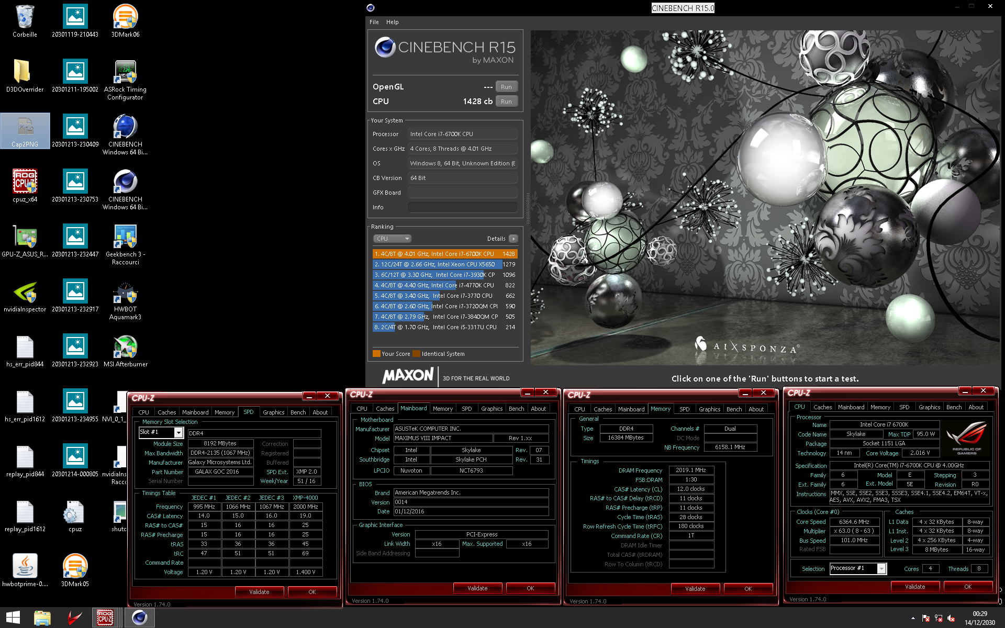This screenshot has width=1005, height=628.
Task: Launch MSI Afterburner shortcut
Action: [125, 351]
